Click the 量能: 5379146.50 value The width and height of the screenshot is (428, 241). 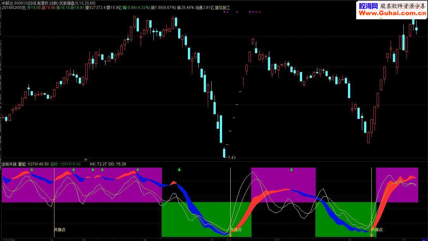pyautogui.click(x=33, y=164)
